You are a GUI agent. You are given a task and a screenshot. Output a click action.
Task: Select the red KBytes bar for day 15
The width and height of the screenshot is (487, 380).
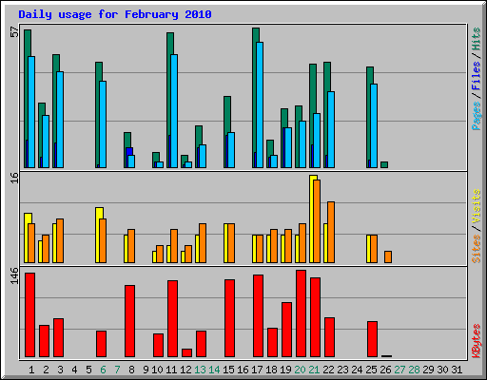pos(229,318)
